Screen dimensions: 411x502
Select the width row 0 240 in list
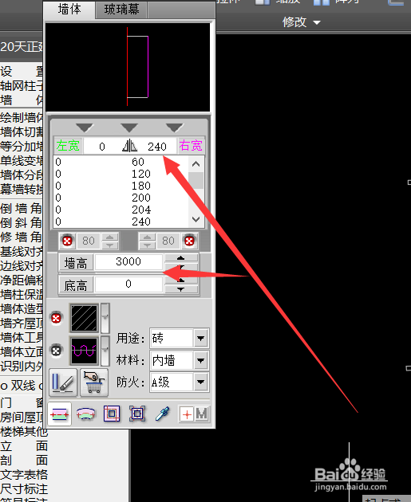[121, 222]
